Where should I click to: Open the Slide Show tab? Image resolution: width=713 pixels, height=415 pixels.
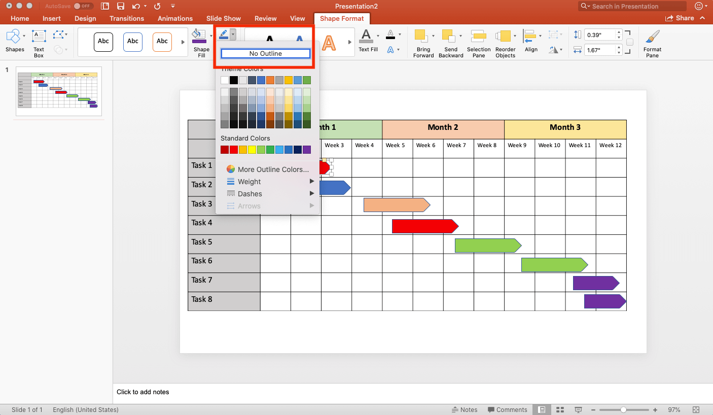[x=223, y=18]
